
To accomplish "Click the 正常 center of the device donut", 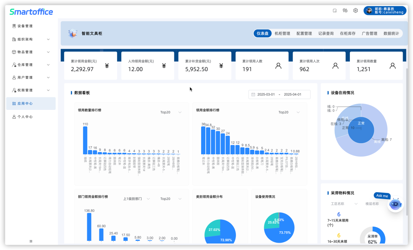I will [x=361, y=130].
